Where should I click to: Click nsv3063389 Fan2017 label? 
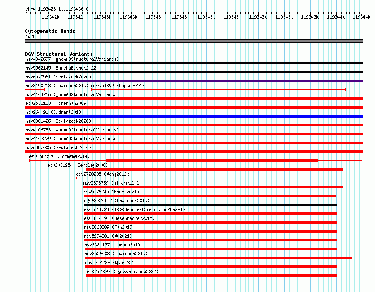pos(109,227)
